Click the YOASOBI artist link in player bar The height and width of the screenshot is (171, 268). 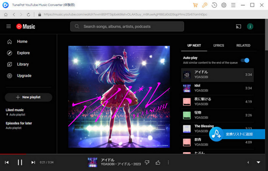tap(108, 164)
